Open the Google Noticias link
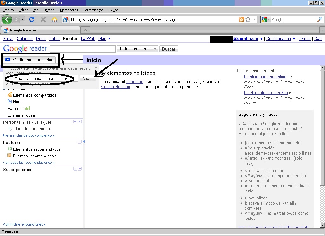Viewport: 325px width, 236px height. pos(116,87)
